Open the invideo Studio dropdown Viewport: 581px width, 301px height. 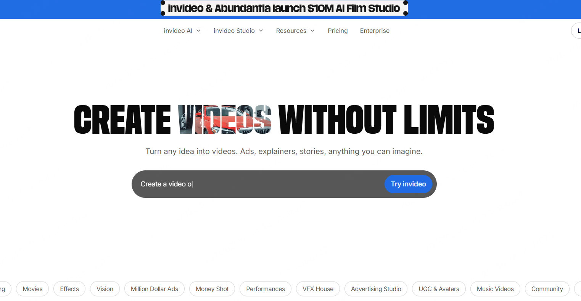pyautogui.click(x=238, y=31)
